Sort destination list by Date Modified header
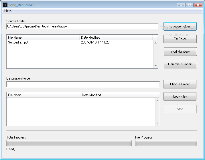The height and width of the screenshot is (160, 205). (117, 95)
